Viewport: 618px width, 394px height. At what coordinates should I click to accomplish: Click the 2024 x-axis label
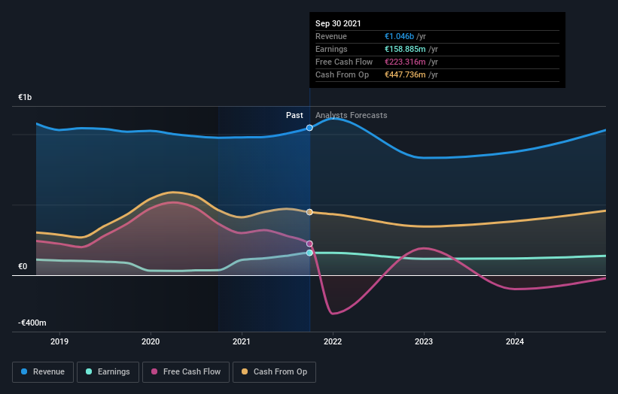(x=515, y=341)
